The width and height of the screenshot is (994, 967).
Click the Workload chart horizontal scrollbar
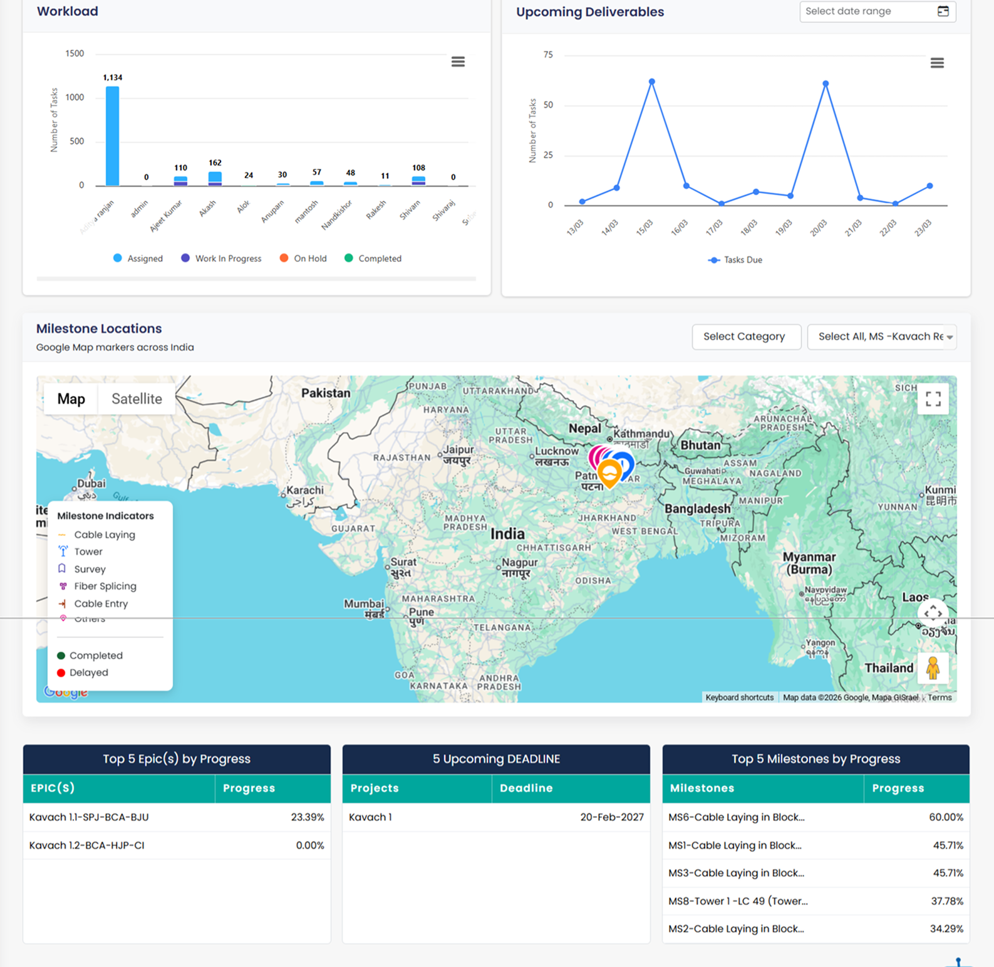(256, 278)
